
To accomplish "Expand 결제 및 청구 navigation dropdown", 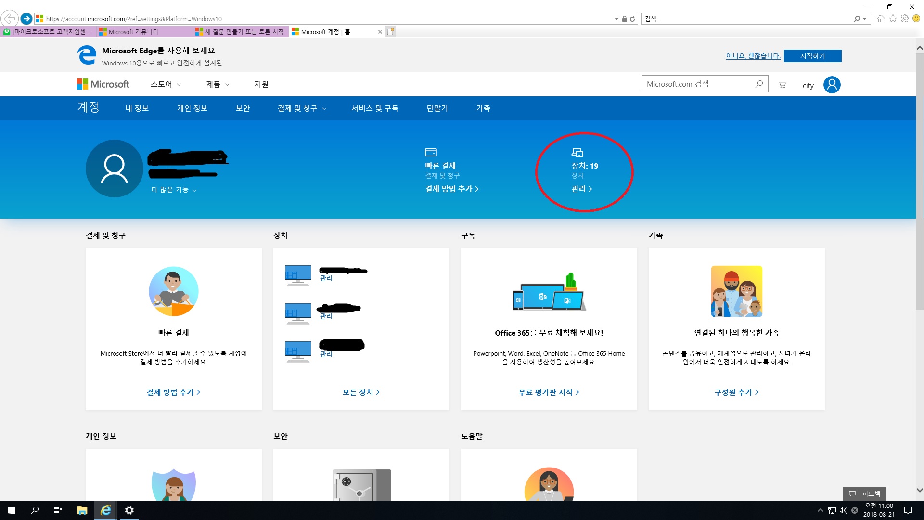I will coord(302,108).
